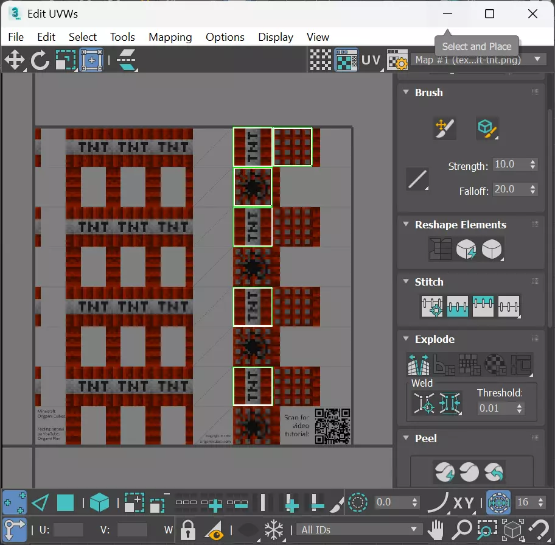
Task: Click the Break icon in Explode
Action: pyautogui.click(x=419, y=364)
